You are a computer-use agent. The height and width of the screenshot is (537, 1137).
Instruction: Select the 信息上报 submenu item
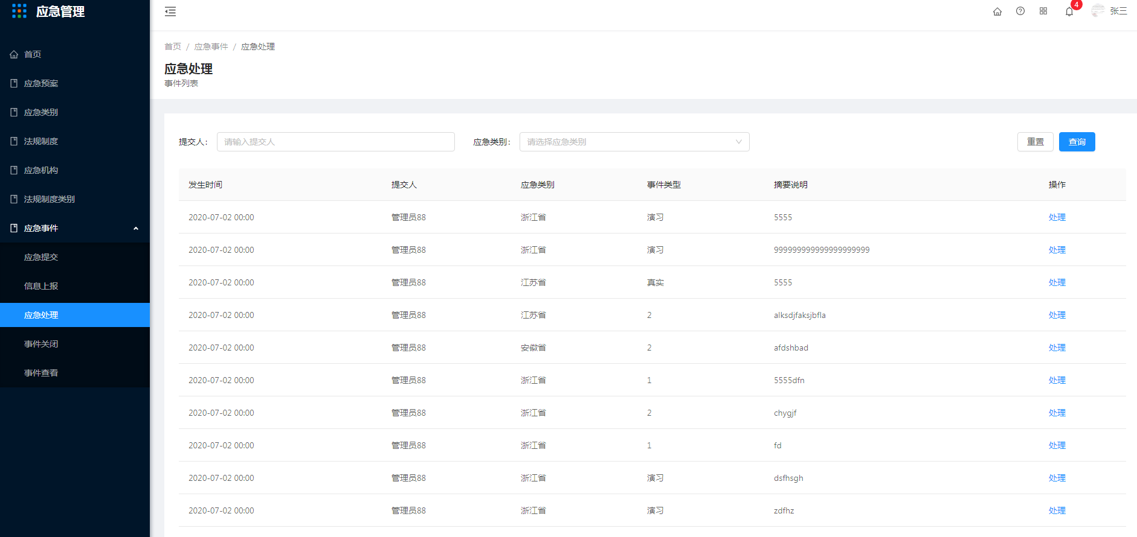(x=75, y=286)
